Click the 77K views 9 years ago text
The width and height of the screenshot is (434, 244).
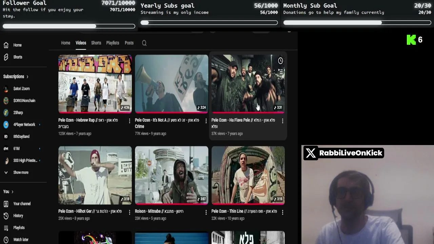point(151,134)
